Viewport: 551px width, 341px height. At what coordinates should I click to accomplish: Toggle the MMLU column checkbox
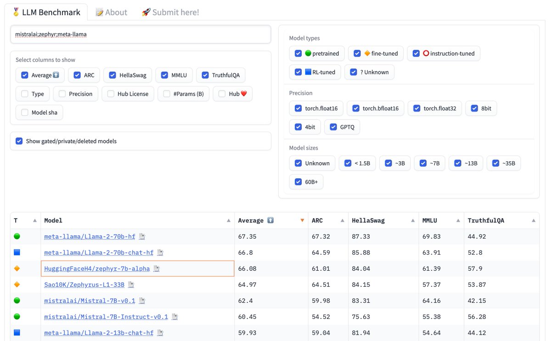click(x=164, y=75)
